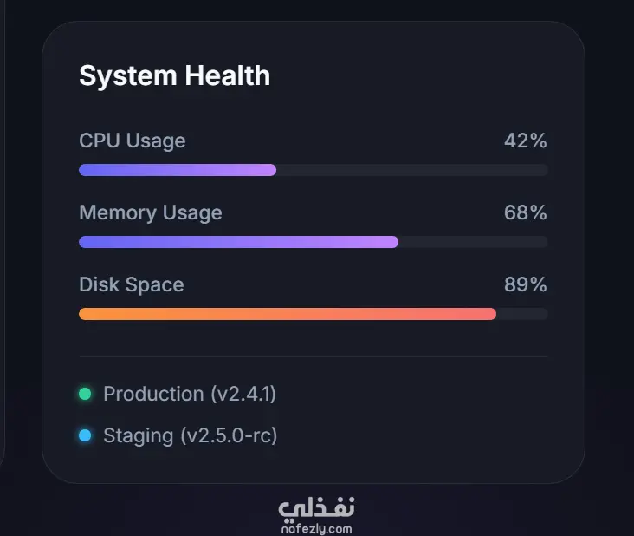Image resolution: width=634 pixels, height=536 pixels.
Task: Click the empty part of CPU bar
Action: 412,170
